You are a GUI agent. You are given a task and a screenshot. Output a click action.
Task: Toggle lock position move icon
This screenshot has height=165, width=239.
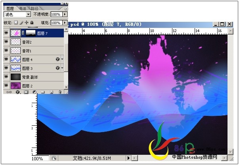(x=27, y=23)
